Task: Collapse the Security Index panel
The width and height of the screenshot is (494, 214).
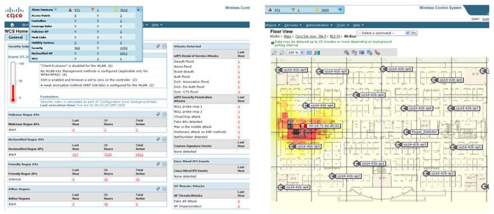Action: click(164, 46)
